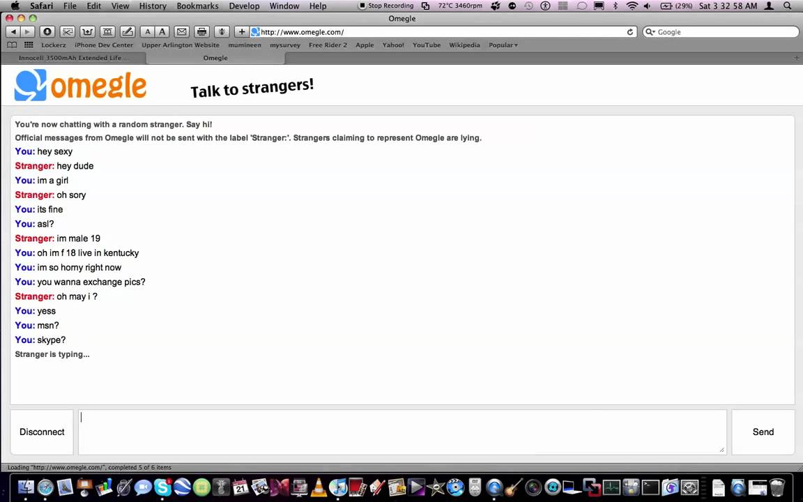Open Google Earth in the dock

[x=182, y=487]
